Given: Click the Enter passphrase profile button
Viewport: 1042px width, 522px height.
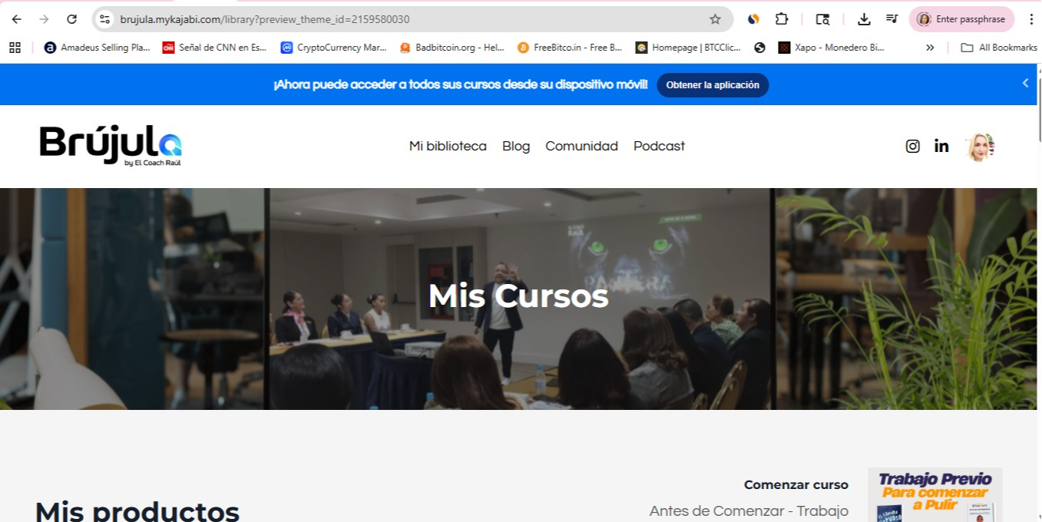Looking at the screenshot, I should pyautogui.click(x=961, y=19).
